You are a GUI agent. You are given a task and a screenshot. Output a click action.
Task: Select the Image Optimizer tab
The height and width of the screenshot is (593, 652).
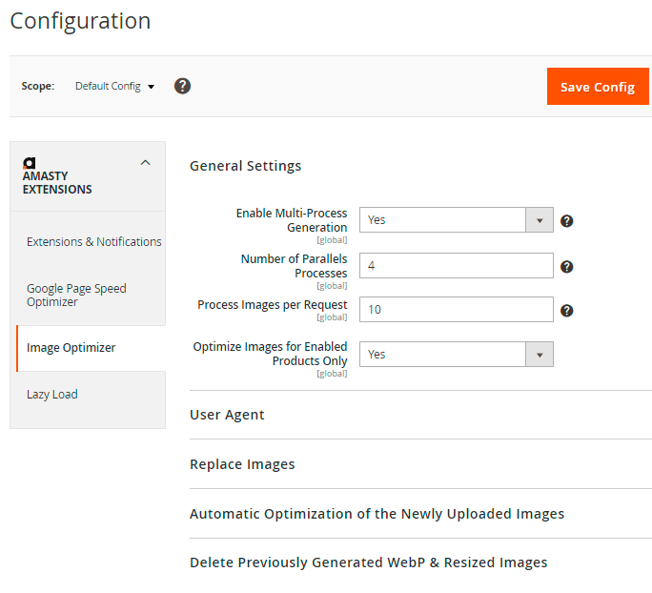[71, 348]
